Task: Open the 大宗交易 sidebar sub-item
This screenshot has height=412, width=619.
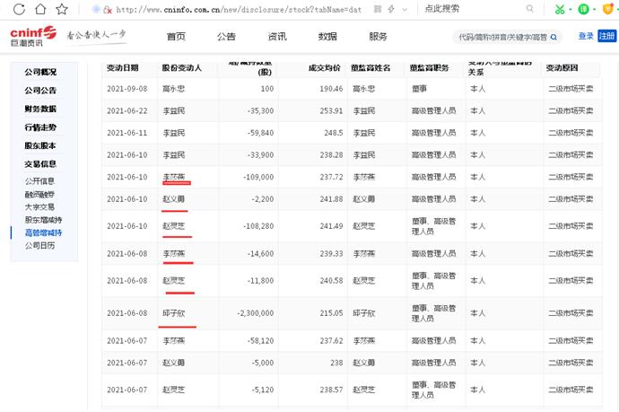Action: coord(39,207)
